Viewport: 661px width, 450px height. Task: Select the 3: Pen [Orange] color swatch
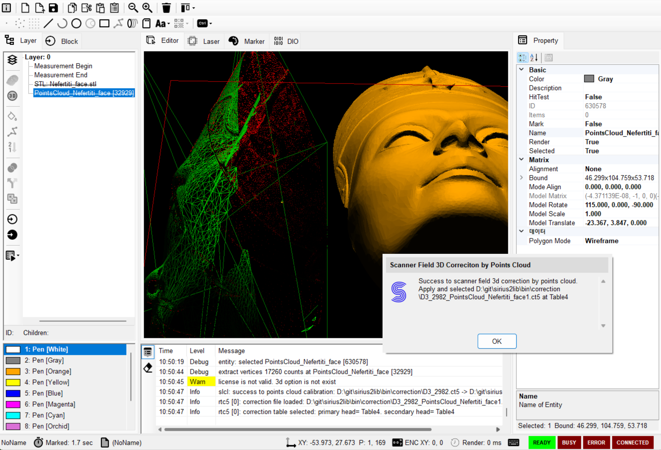tap(13, 371)
